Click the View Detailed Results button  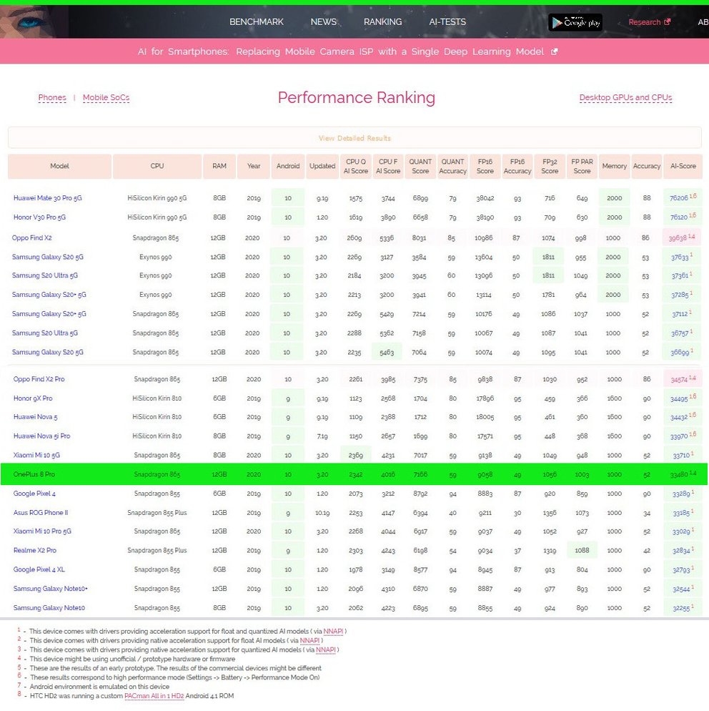tap(354, 138)
